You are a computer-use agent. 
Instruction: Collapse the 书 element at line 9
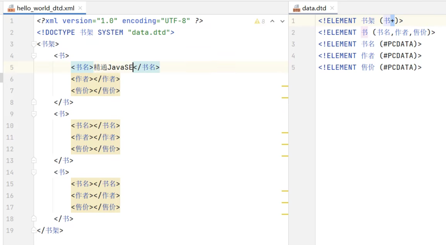[34, 114]
